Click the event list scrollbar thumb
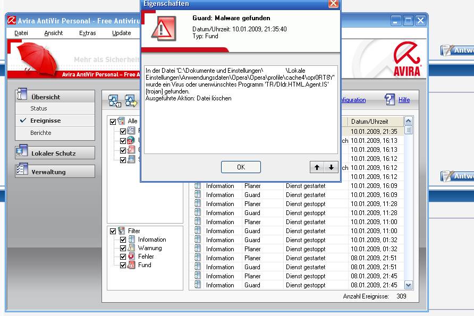The width and height of the screenshot is (474, 316). [409, 130]
